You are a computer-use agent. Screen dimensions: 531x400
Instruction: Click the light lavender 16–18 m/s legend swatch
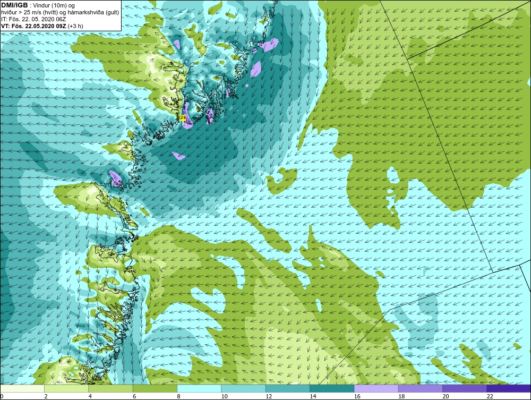coord(376,388)
